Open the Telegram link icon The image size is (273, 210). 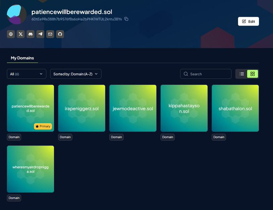(x=40, y=34)
